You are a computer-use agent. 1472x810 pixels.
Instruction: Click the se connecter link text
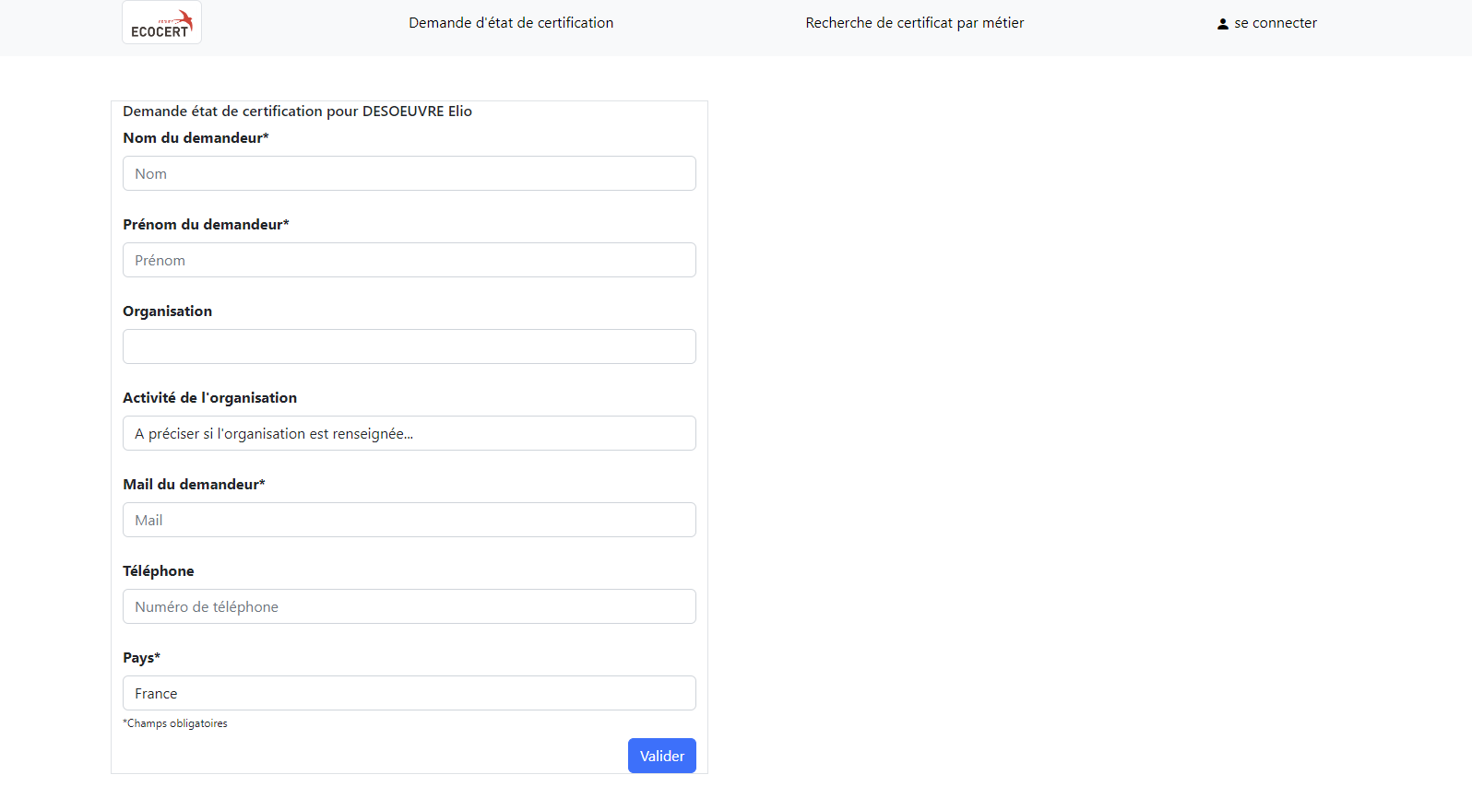pos(1276,23)
